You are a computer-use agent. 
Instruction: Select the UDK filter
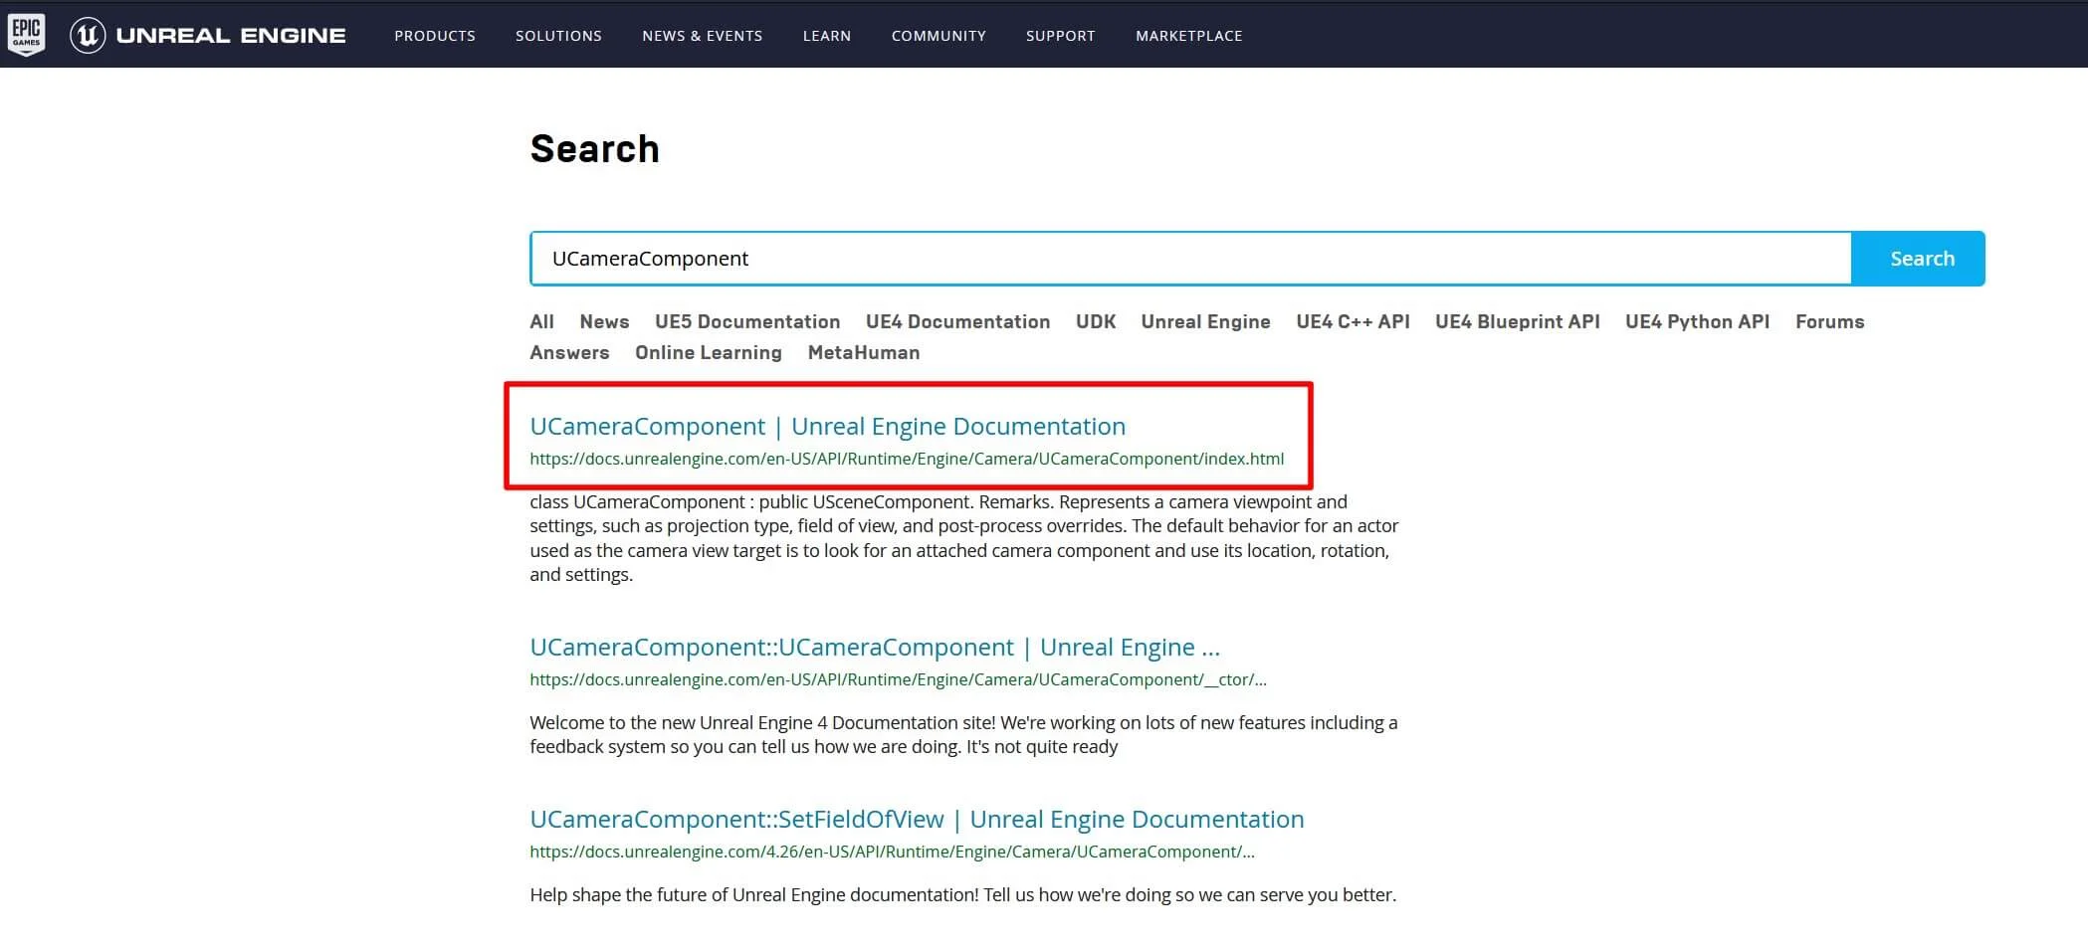tap(1096, 321)
